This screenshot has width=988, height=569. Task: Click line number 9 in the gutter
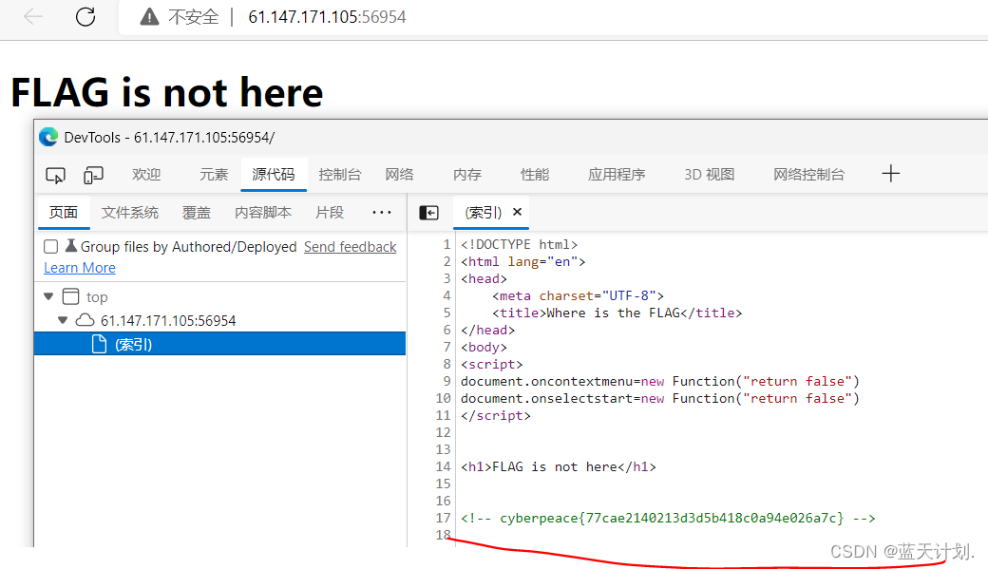[x=446, y=381]
